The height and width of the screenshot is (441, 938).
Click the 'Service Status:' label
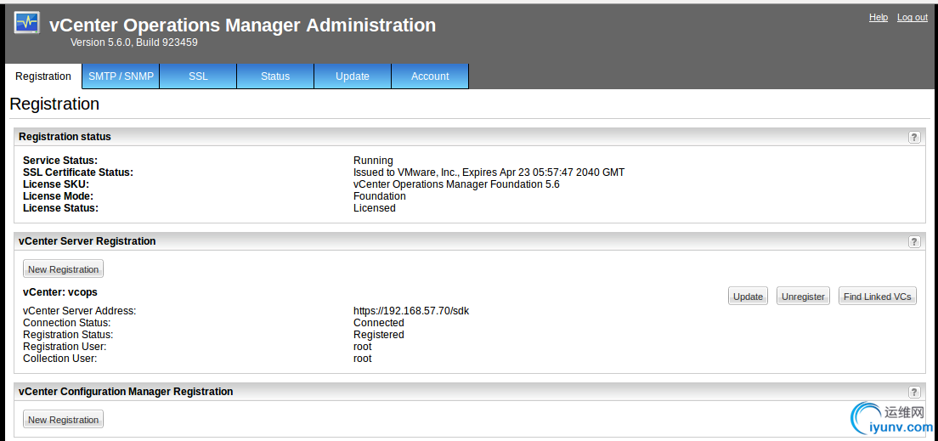click(59, 161)
